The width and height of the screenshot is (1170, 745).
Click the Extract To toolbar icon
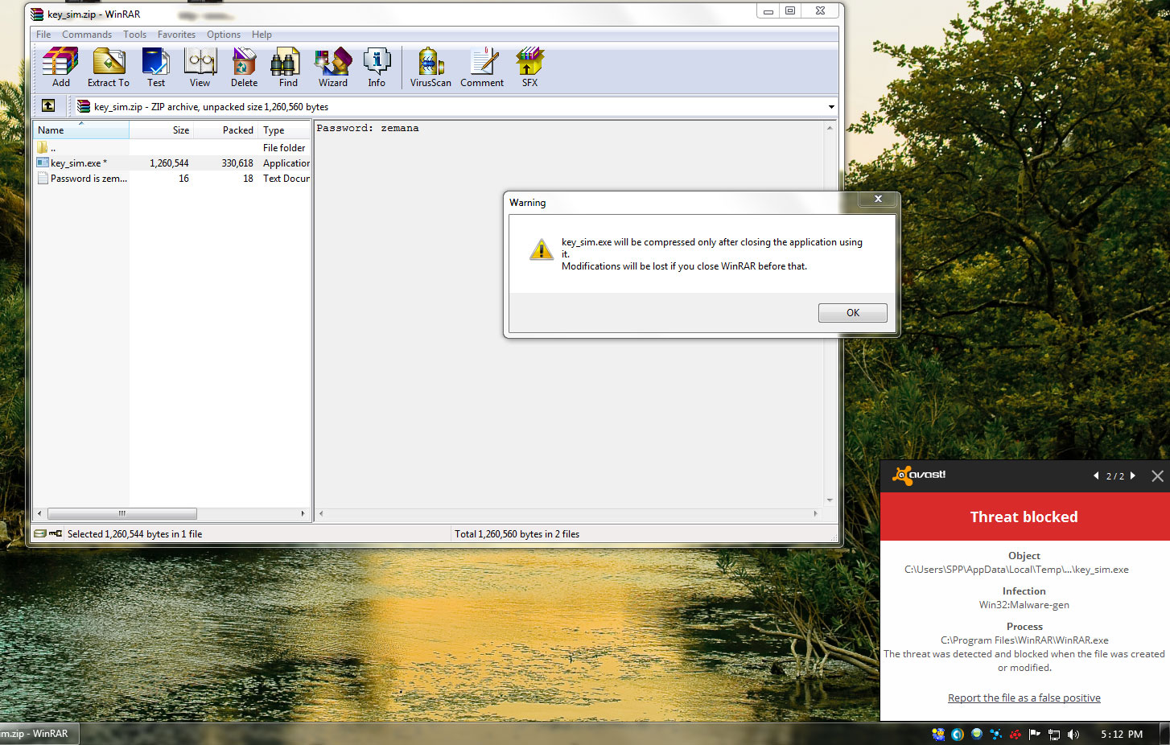click(x=109, y=67)
